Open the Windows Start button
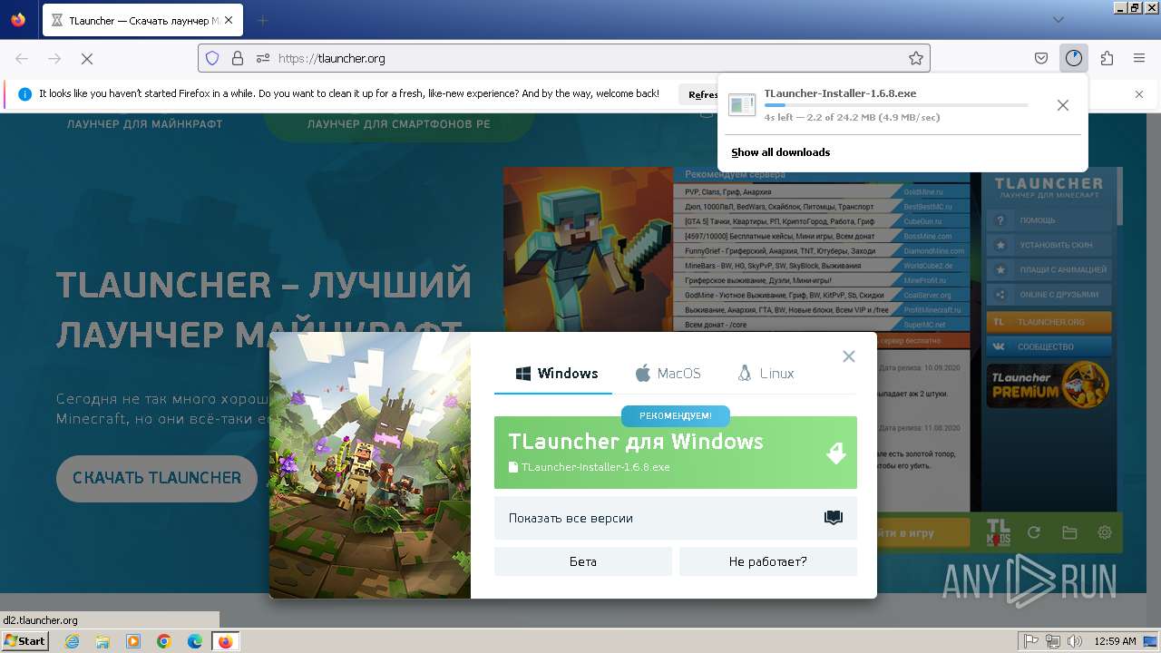 coord(25,640)
